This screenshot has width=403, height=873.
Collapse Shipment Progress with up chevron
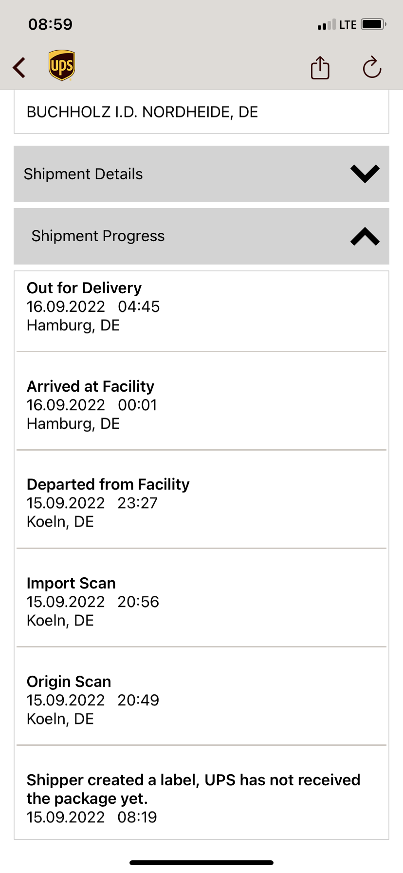click(x=365, y=236)
